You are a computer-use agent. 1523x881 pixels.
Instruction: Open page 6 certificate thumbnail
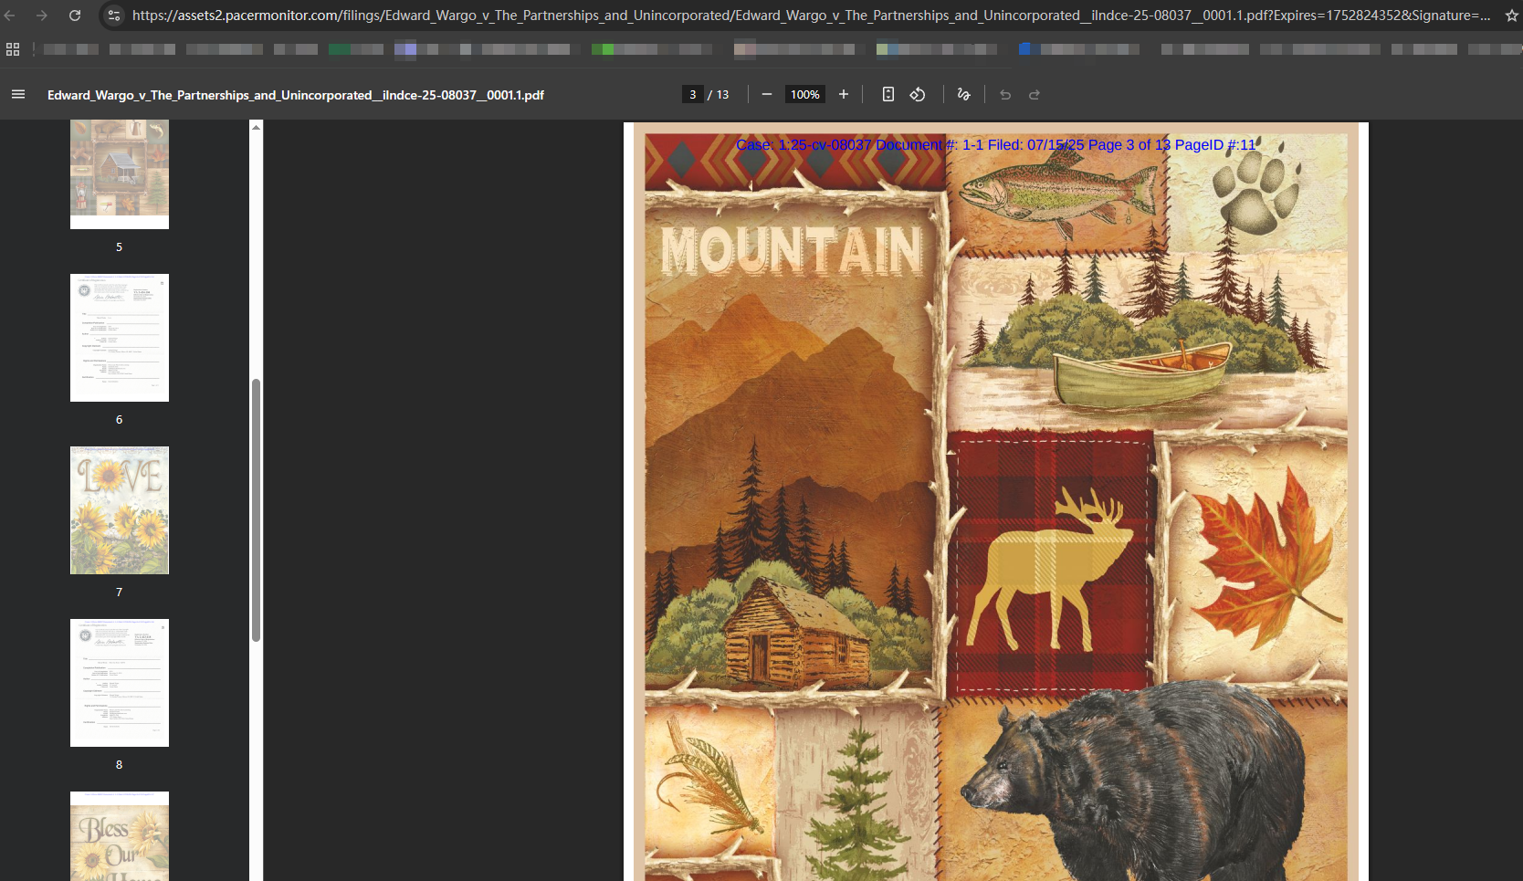coord(120,338)
